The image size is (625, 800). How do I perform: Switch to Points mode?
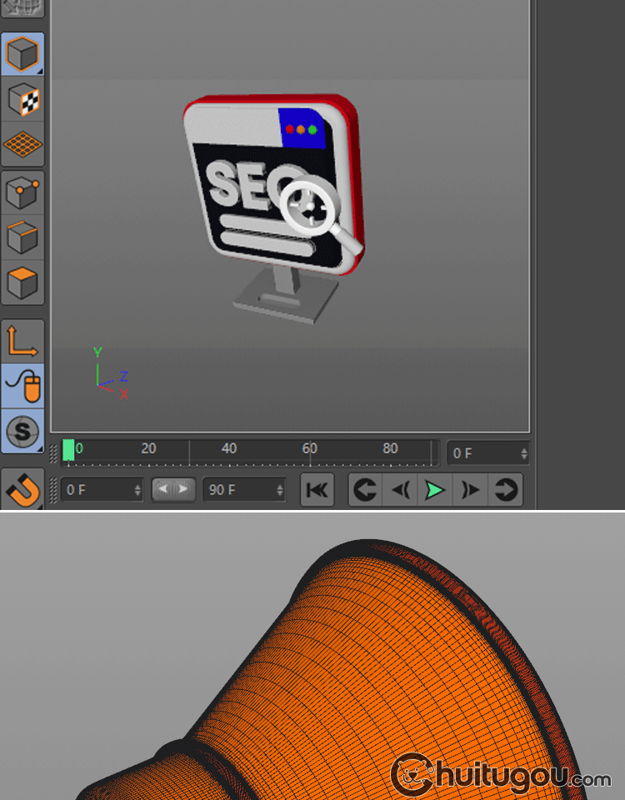pyautogui.click(x=22, y=194)
